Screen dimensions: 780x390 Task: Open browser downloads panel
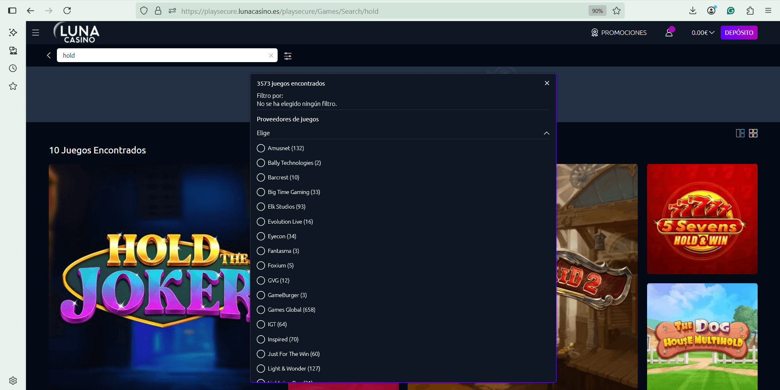[x=693, y=11]
